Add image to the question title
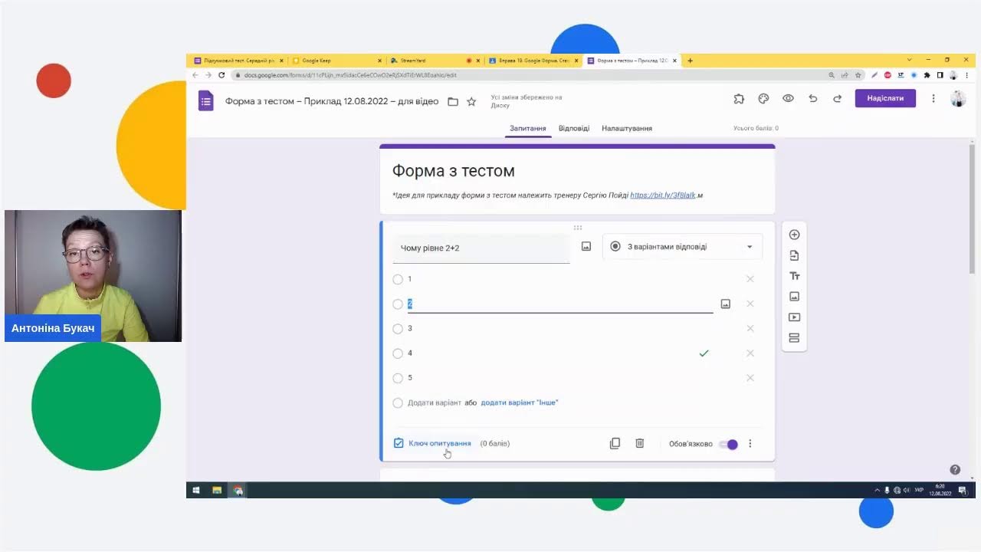The height and width of the screenshot is (552, 981). pyautogui.click(x=586, y=247)
